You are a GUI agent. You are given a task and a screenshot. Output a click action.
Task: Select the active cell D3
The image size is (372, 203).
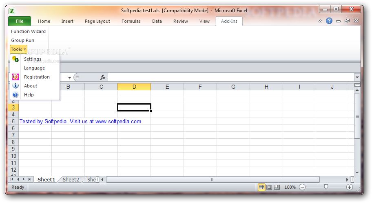(x=134, y=107)
